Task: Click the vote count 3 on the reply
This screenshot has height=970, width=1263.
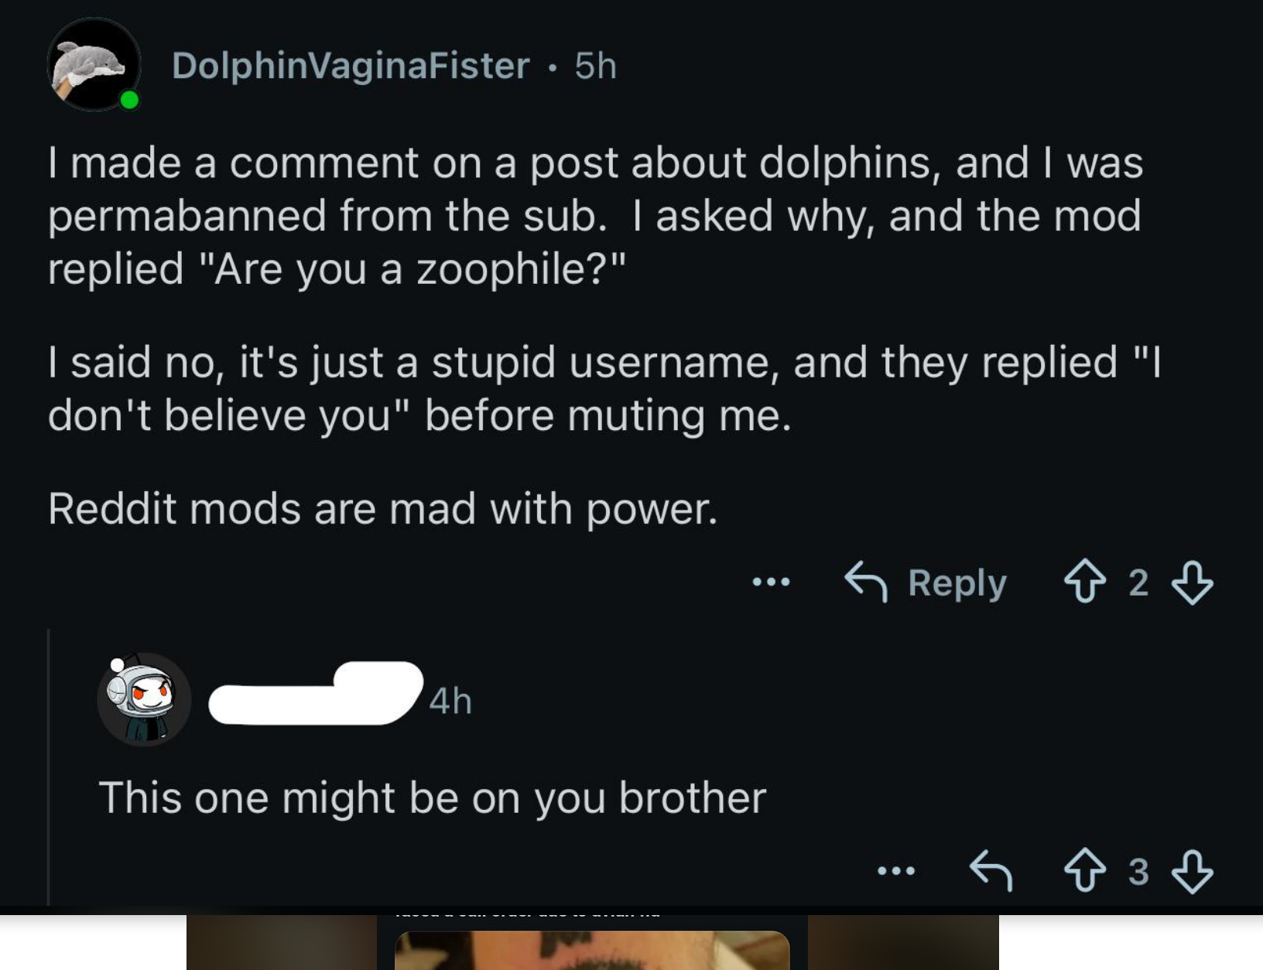Action: click(x=1138, y=872)
